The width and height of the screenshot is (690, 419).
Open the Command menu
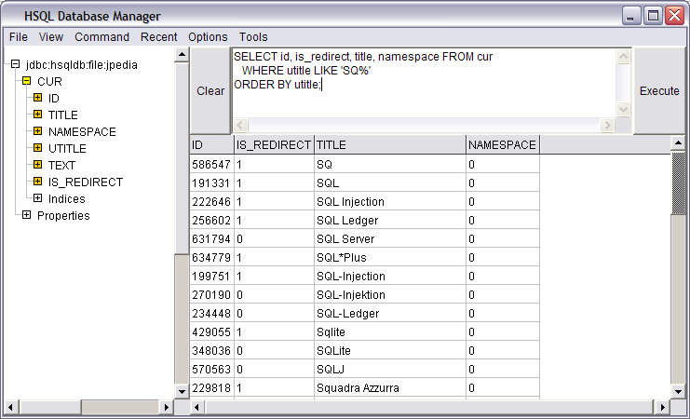click(101, 37)
